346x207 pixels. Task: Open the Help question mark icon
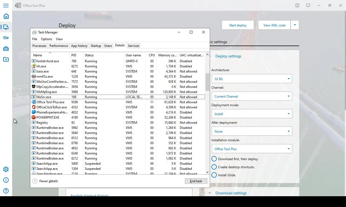click(6, 191)
